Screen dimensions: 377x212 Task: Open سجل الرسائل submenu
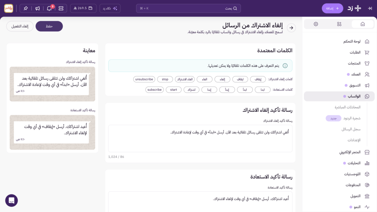(x=351, y=129)
